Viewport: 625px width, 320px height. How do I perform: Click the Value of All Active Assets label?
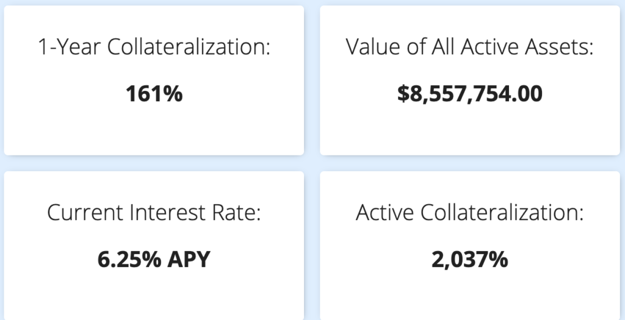(x=469, y=47)
